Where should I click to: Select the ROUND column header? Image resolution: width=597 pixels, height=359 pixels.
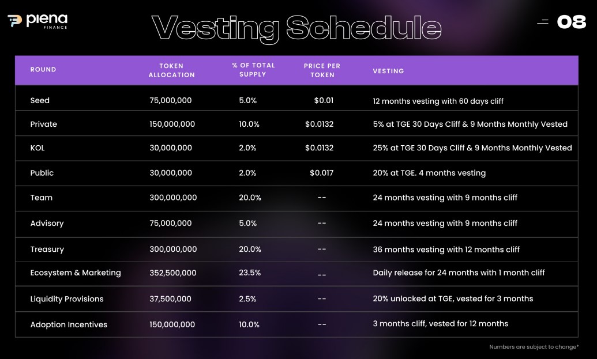43,70
